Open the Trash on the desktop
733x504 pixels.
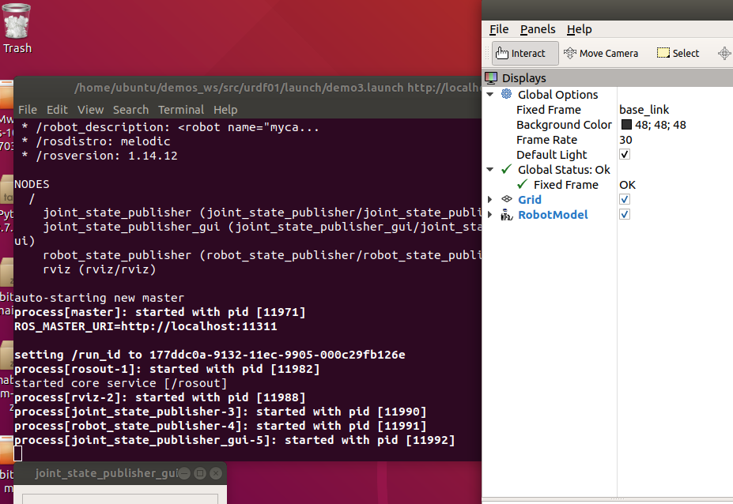click(17, 24)
